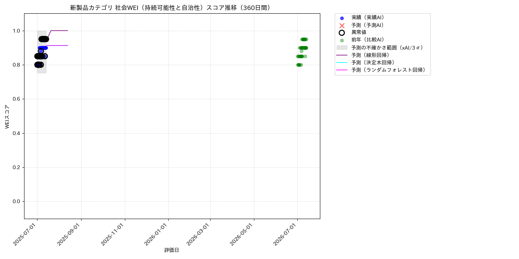This screenshot has width=519, height=259.
Task: Click the black circle 異常値 legend marker
Action: [342, 33]
